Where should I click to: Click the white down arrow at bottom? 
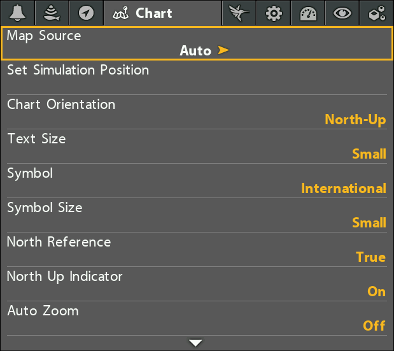point(195,343)
